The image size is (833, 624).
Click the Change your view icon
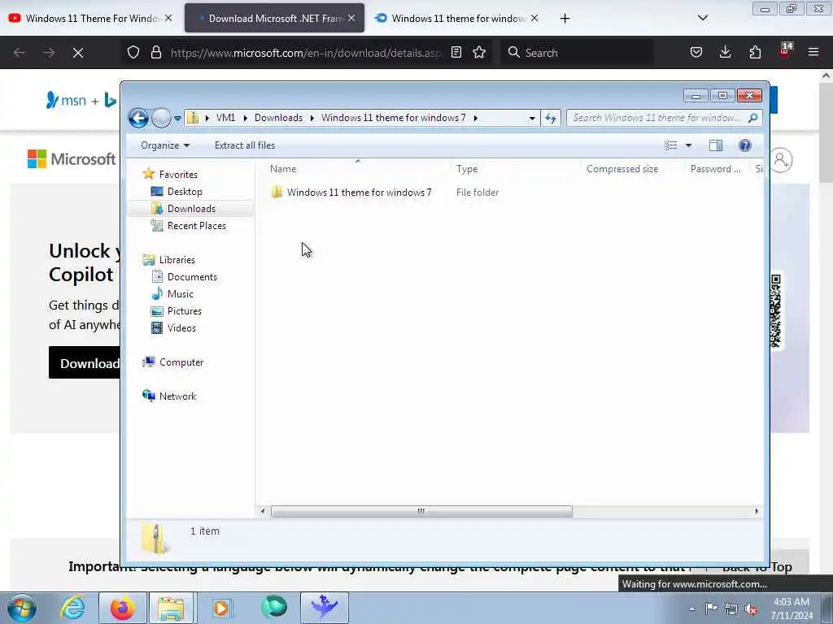[671, 145]
